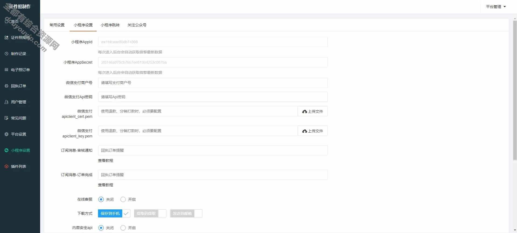Click 上传文件 for apiclient_cert.pem
Image resolution: width=517 pixels, height=233 pixels.
tap(313, 111)
